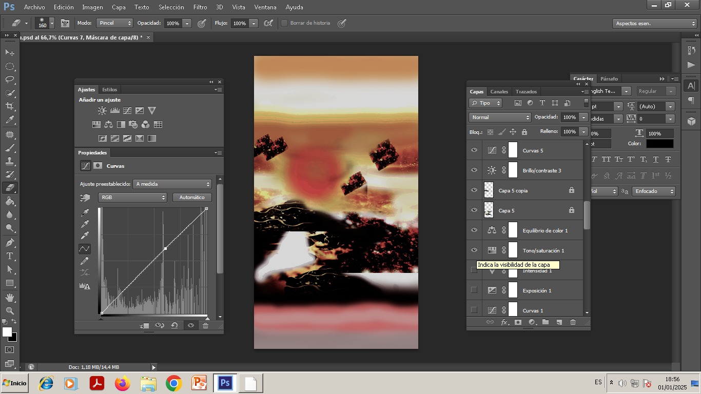
Task: Switch to the Párrafo tab
Action: point(609,78)
